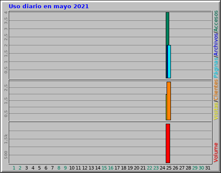
Task: Click day 30 on the x-axis
Action: [x=201, y=168]
